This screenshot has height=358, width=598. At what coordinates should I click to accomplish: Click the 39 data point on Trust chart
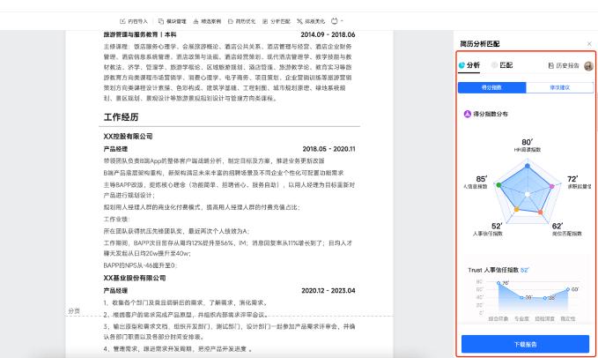(x=521, y=297)
